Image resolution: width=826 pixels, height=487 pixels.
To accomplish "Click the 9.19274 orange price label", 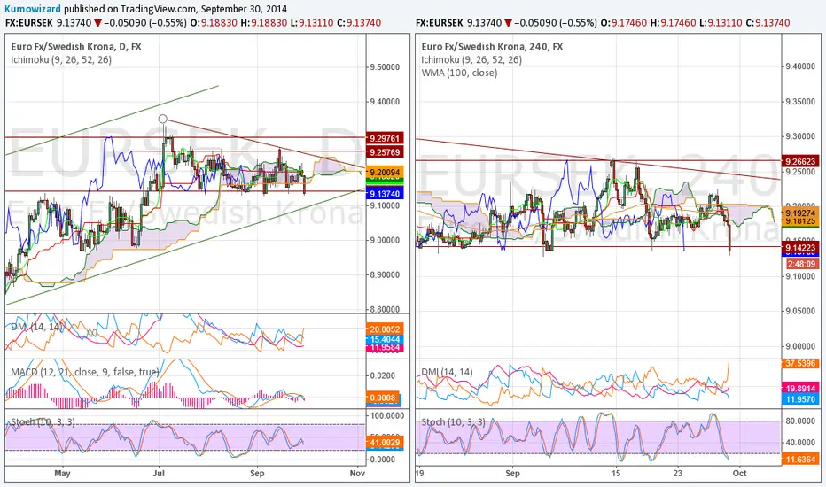I will coord(800,213).
